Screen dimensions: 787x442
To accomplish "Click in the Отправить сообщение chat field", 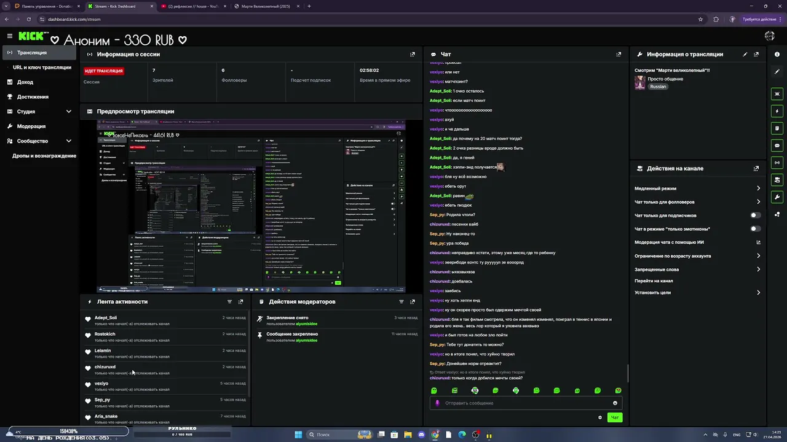I will (x=526, y=403).
